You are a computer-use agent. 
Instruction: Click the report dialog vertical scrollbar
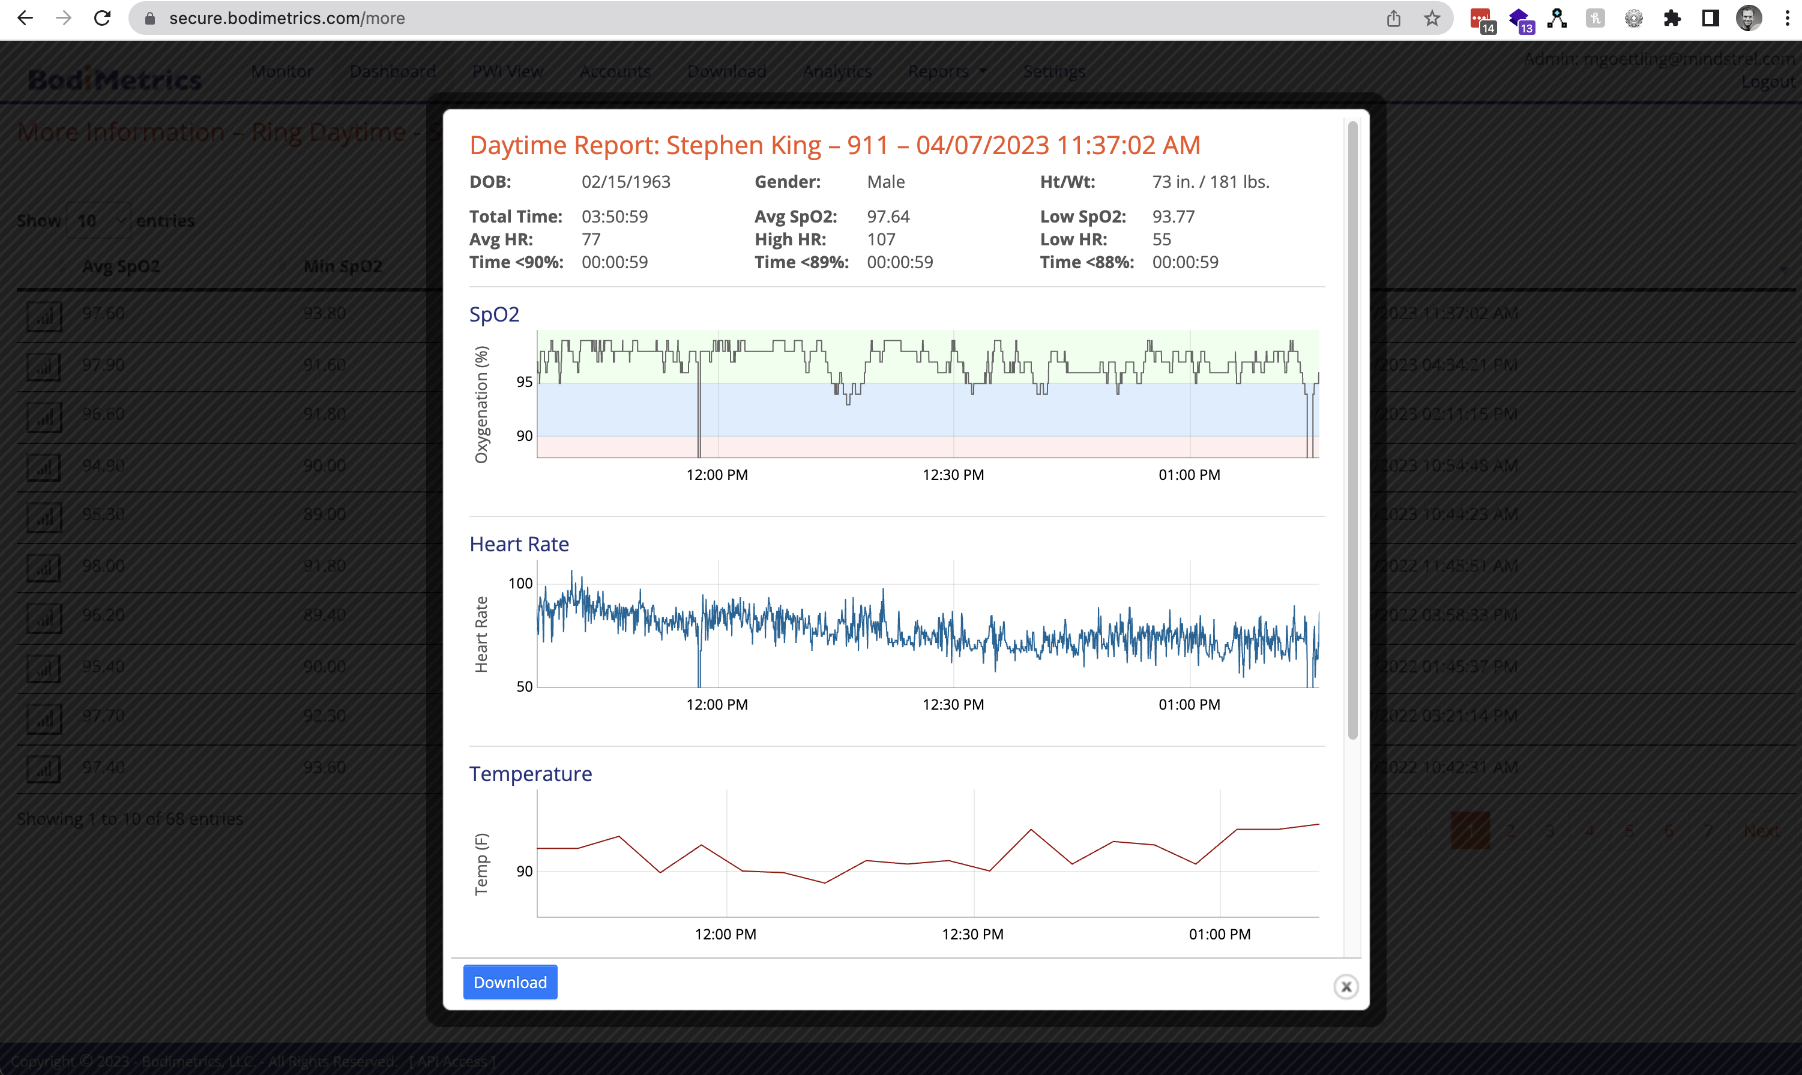(x=1352, y=430)
